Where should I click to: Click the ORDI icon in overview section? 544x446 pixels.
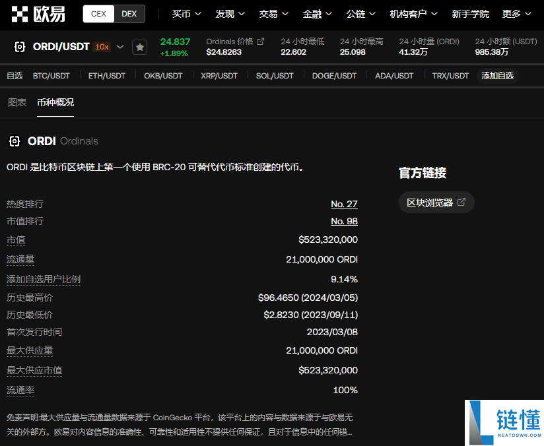click(15, 141)
